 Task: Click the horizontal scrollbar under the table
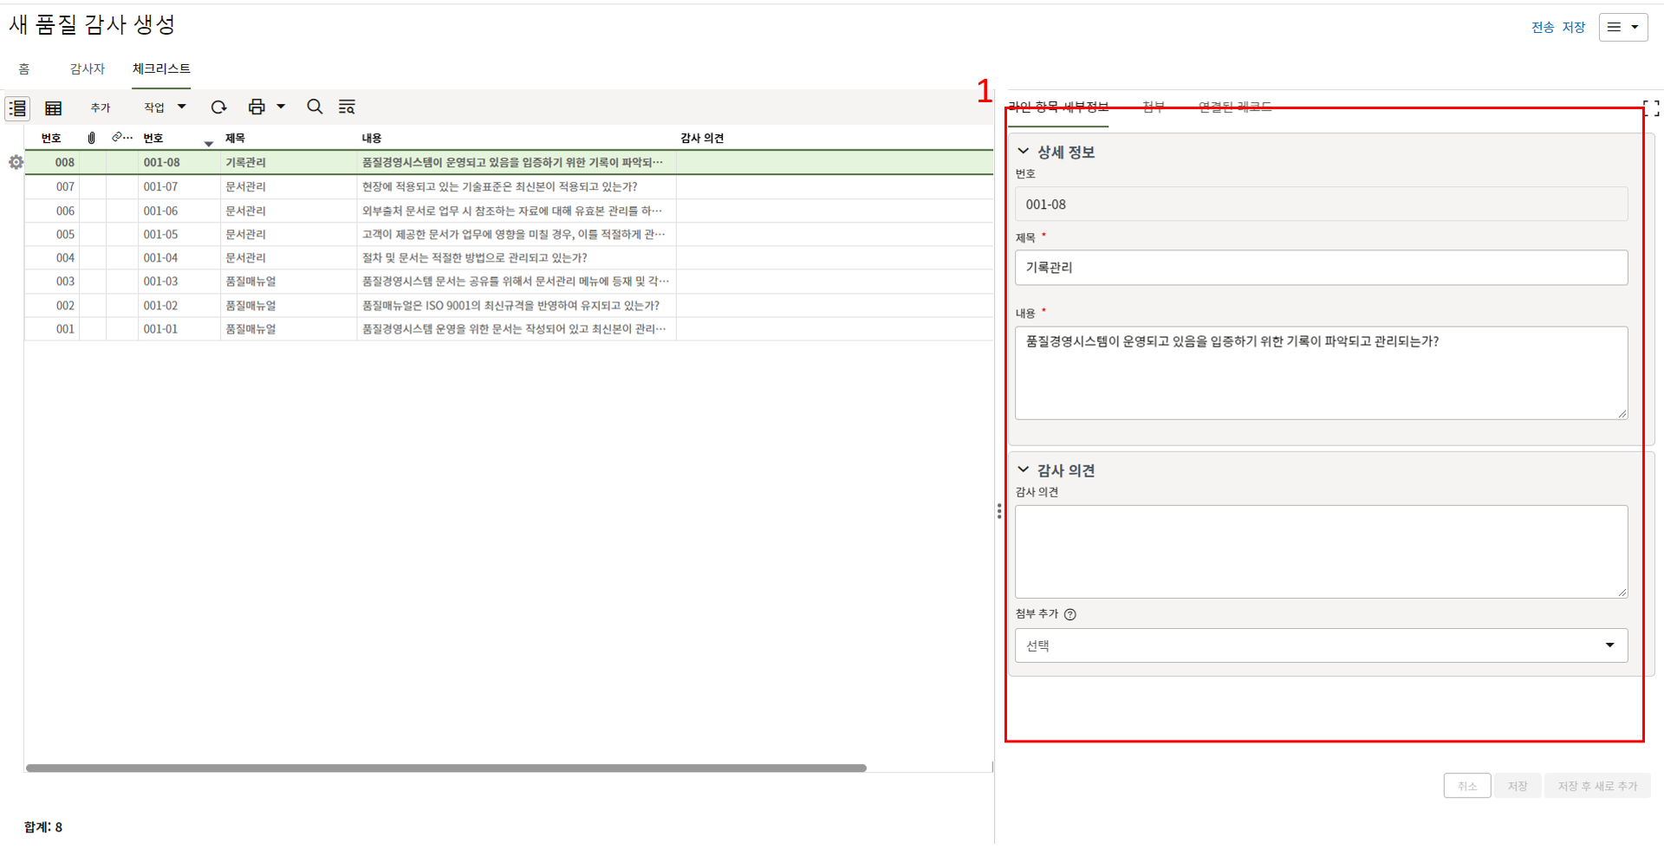click(x=445, y=768)
